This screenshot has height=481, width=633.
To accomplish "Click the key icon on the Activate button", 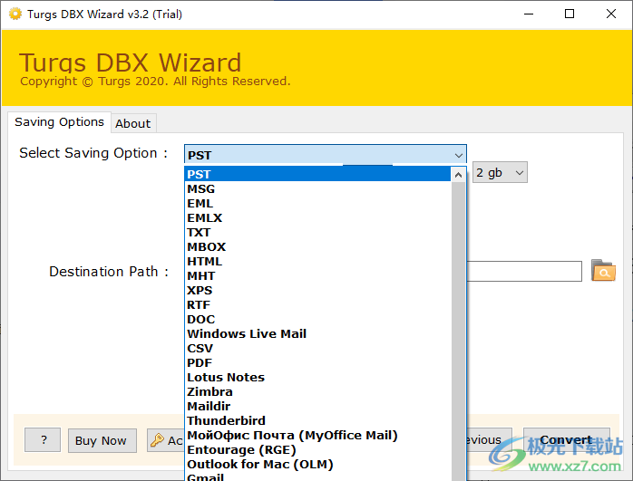I will [x=157, y=440].
